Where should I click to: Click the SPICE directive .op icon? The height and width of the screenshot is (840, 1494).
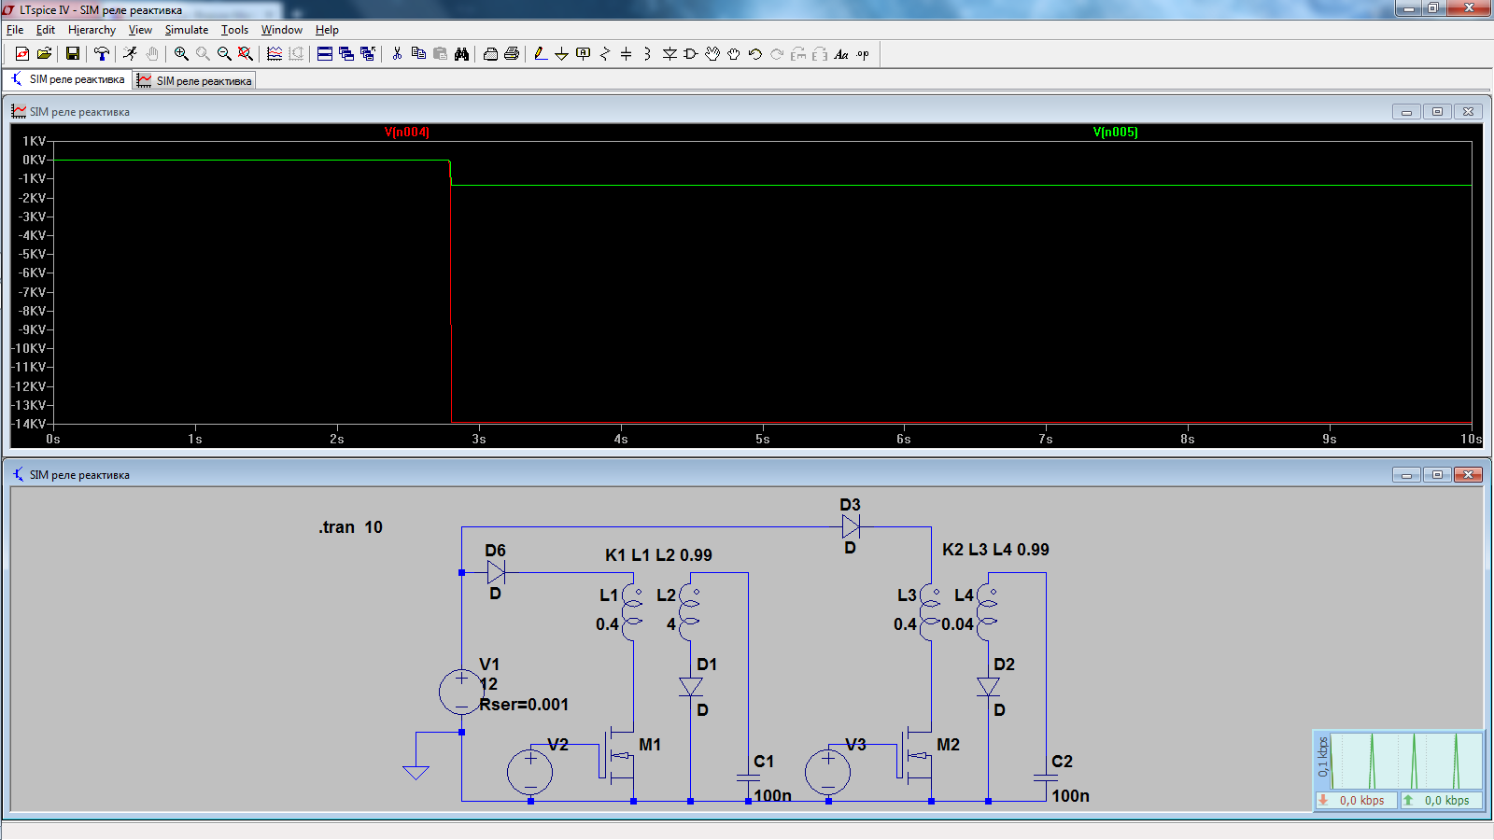(863, 54)
